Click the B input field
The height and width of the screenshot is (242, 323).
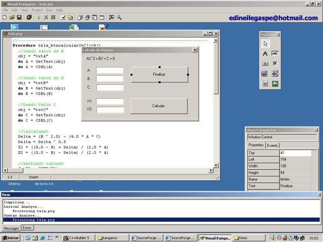click(110, 79)
